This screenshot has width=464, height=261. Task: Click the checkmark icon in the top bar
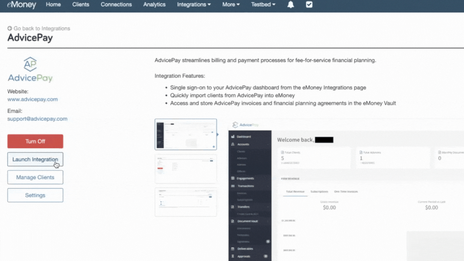point(309,4)
